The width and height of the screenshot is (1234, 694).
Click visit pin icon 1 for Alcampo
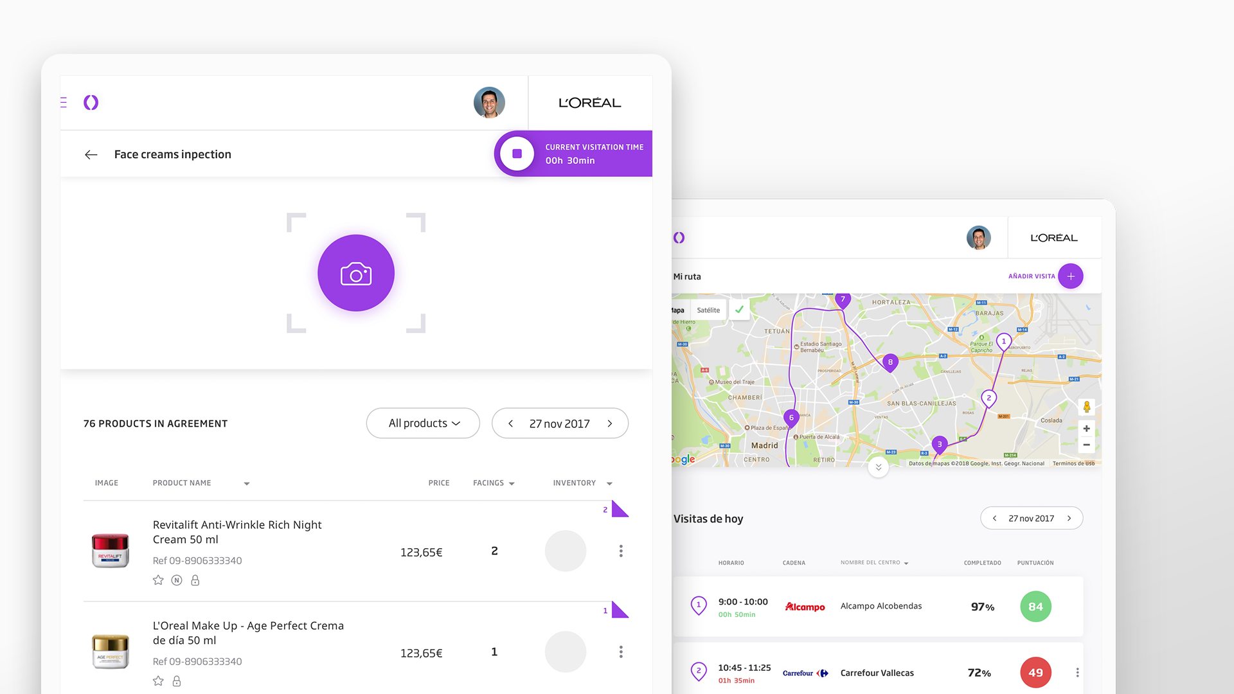pyautogui.click(x=699, y=605)
